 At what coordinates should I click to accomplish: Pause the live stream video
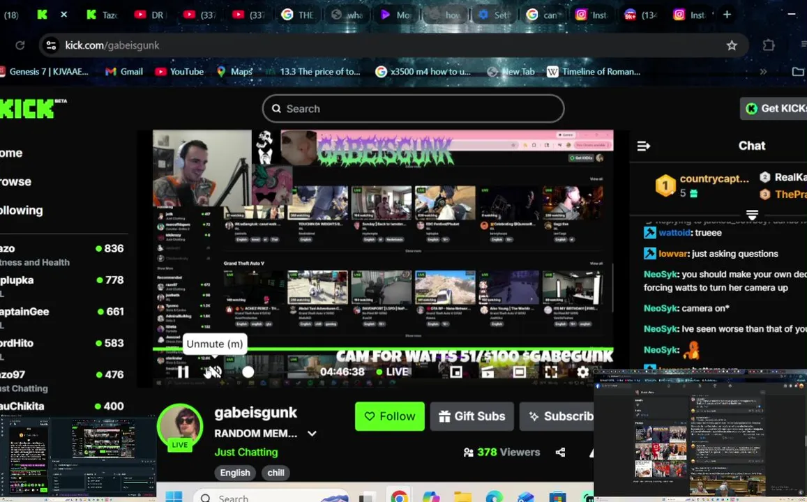click(183, 372)
